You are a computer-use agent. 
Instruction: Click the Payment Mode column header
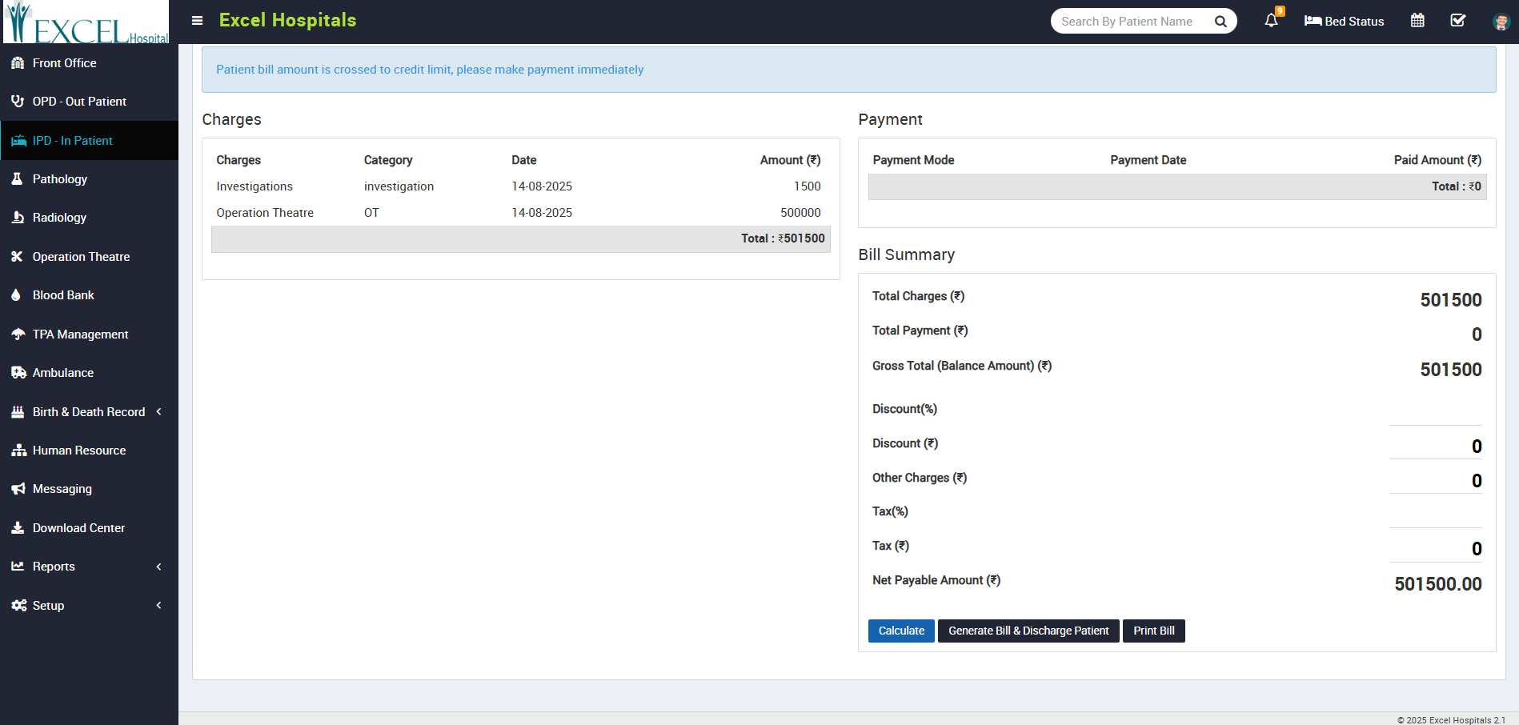tap(913, 160)
